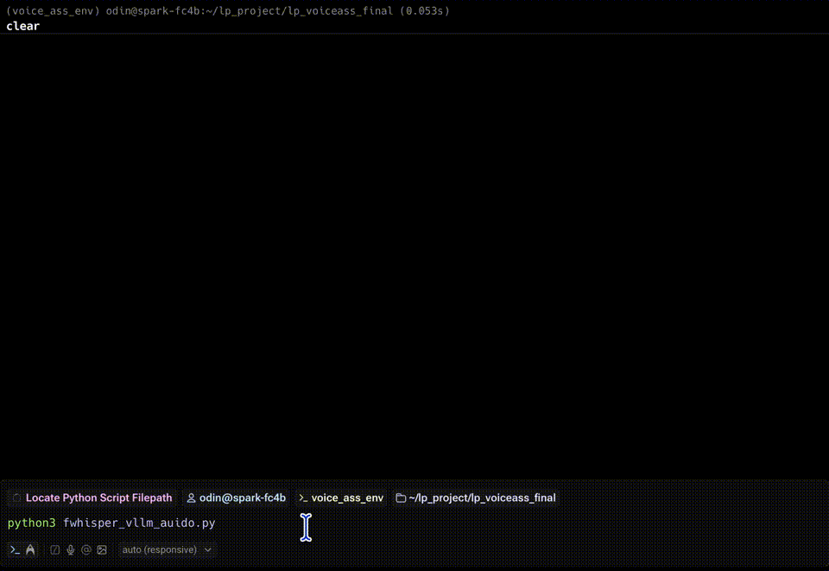This screenshot has width=829, height=571.
Task: Click the terminal icon on the voice_ass_env chip
Action: (302, 498)
